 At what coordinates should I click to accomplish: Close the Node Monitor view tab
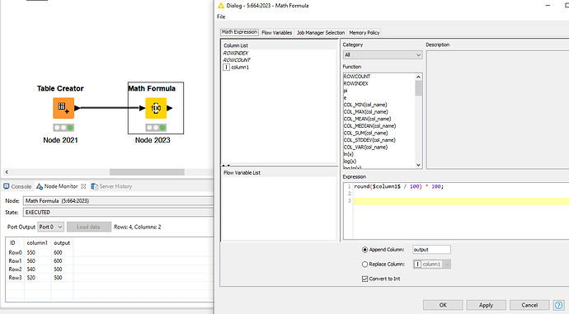coord(83,186)
